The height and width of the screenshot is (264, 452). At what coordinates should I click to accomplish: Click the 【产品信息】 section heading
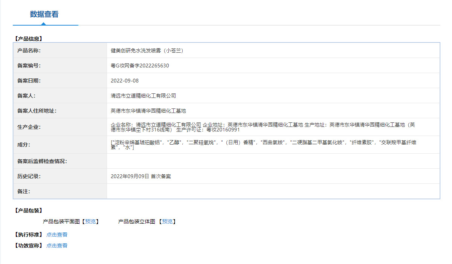[x=28, y=38]
